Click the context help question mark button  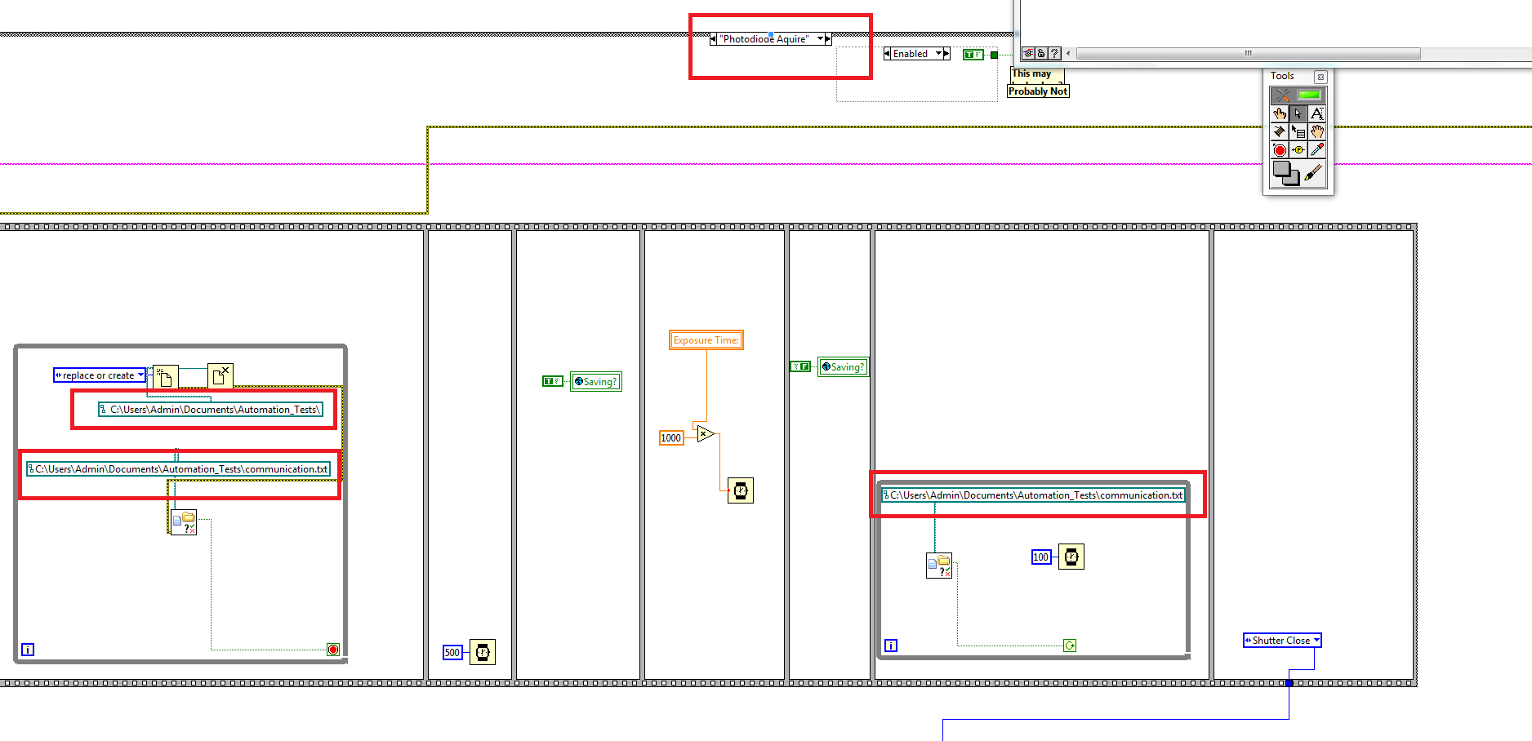pyautogui.click(x=1055, y=53)
